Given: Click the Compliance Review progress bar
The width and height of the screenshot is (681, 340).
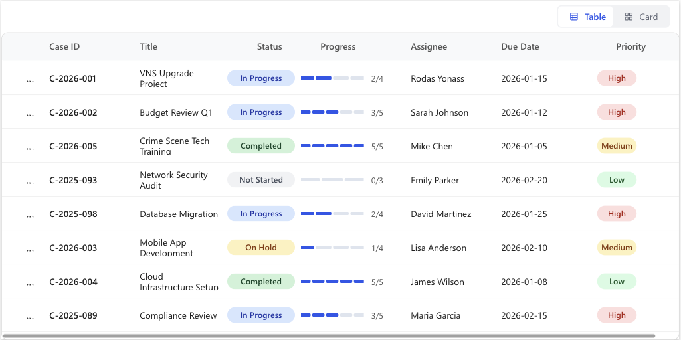Looking at the screenshot, I should point(332,316).
